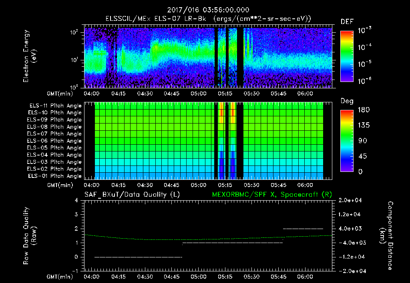410x283 pixels.
Task: Select the ELS-07 Pitch Angle row label
Action: pyautogui.click(x=54, y=134)
